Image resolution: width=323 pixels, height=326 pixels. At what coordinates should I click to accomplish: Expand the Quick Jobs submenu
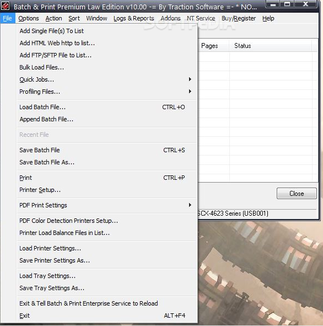[x=107, y=79]
